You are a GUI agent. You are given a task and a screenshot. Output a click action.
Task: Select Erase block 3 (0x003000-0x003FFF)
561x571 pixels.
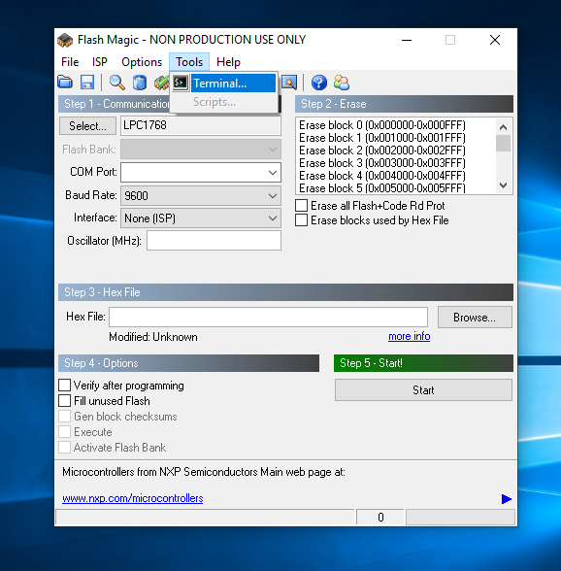tap(382, 163)
